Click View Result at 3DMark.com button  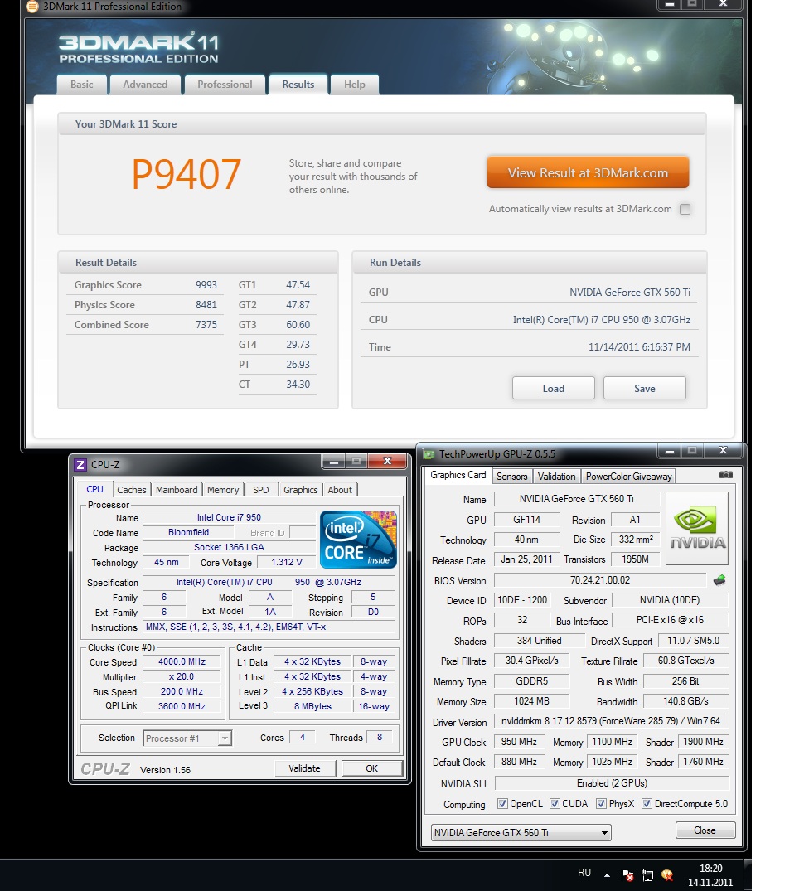coord(588,172)
